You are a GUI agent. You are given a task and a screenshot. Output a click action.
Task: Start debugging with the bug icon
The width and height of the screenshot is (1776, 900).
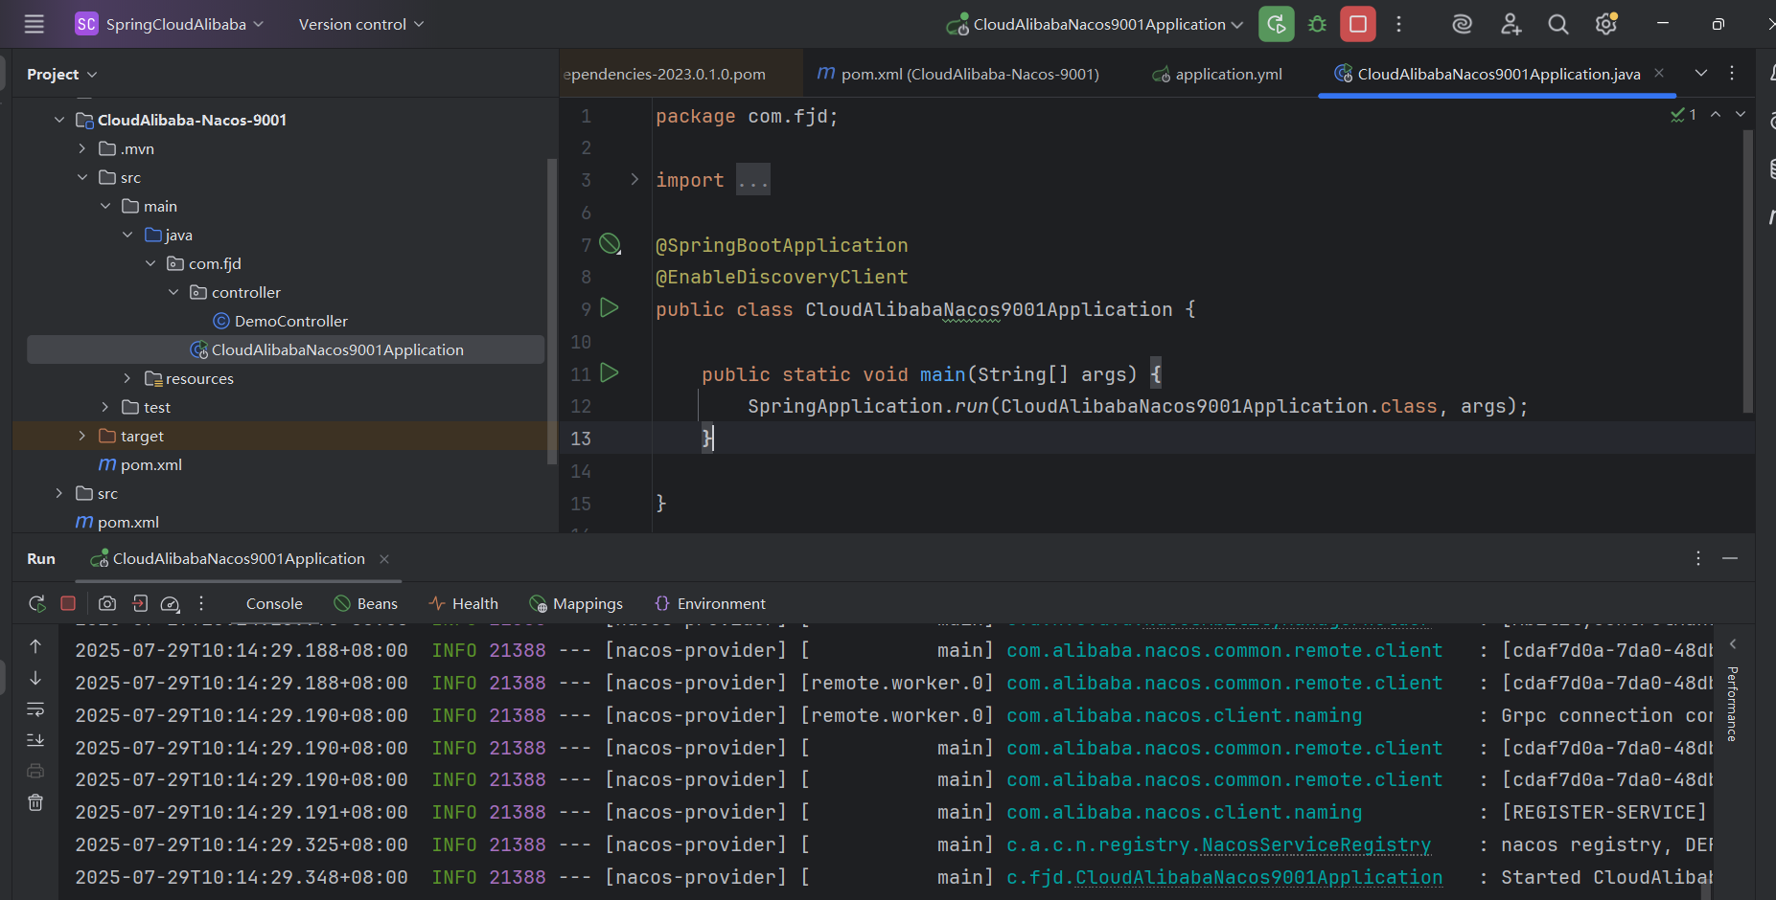(x=1318, y=24)
